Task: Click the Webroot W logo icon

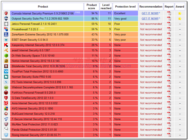Action: pyautogui.click(x=6, y=87)
